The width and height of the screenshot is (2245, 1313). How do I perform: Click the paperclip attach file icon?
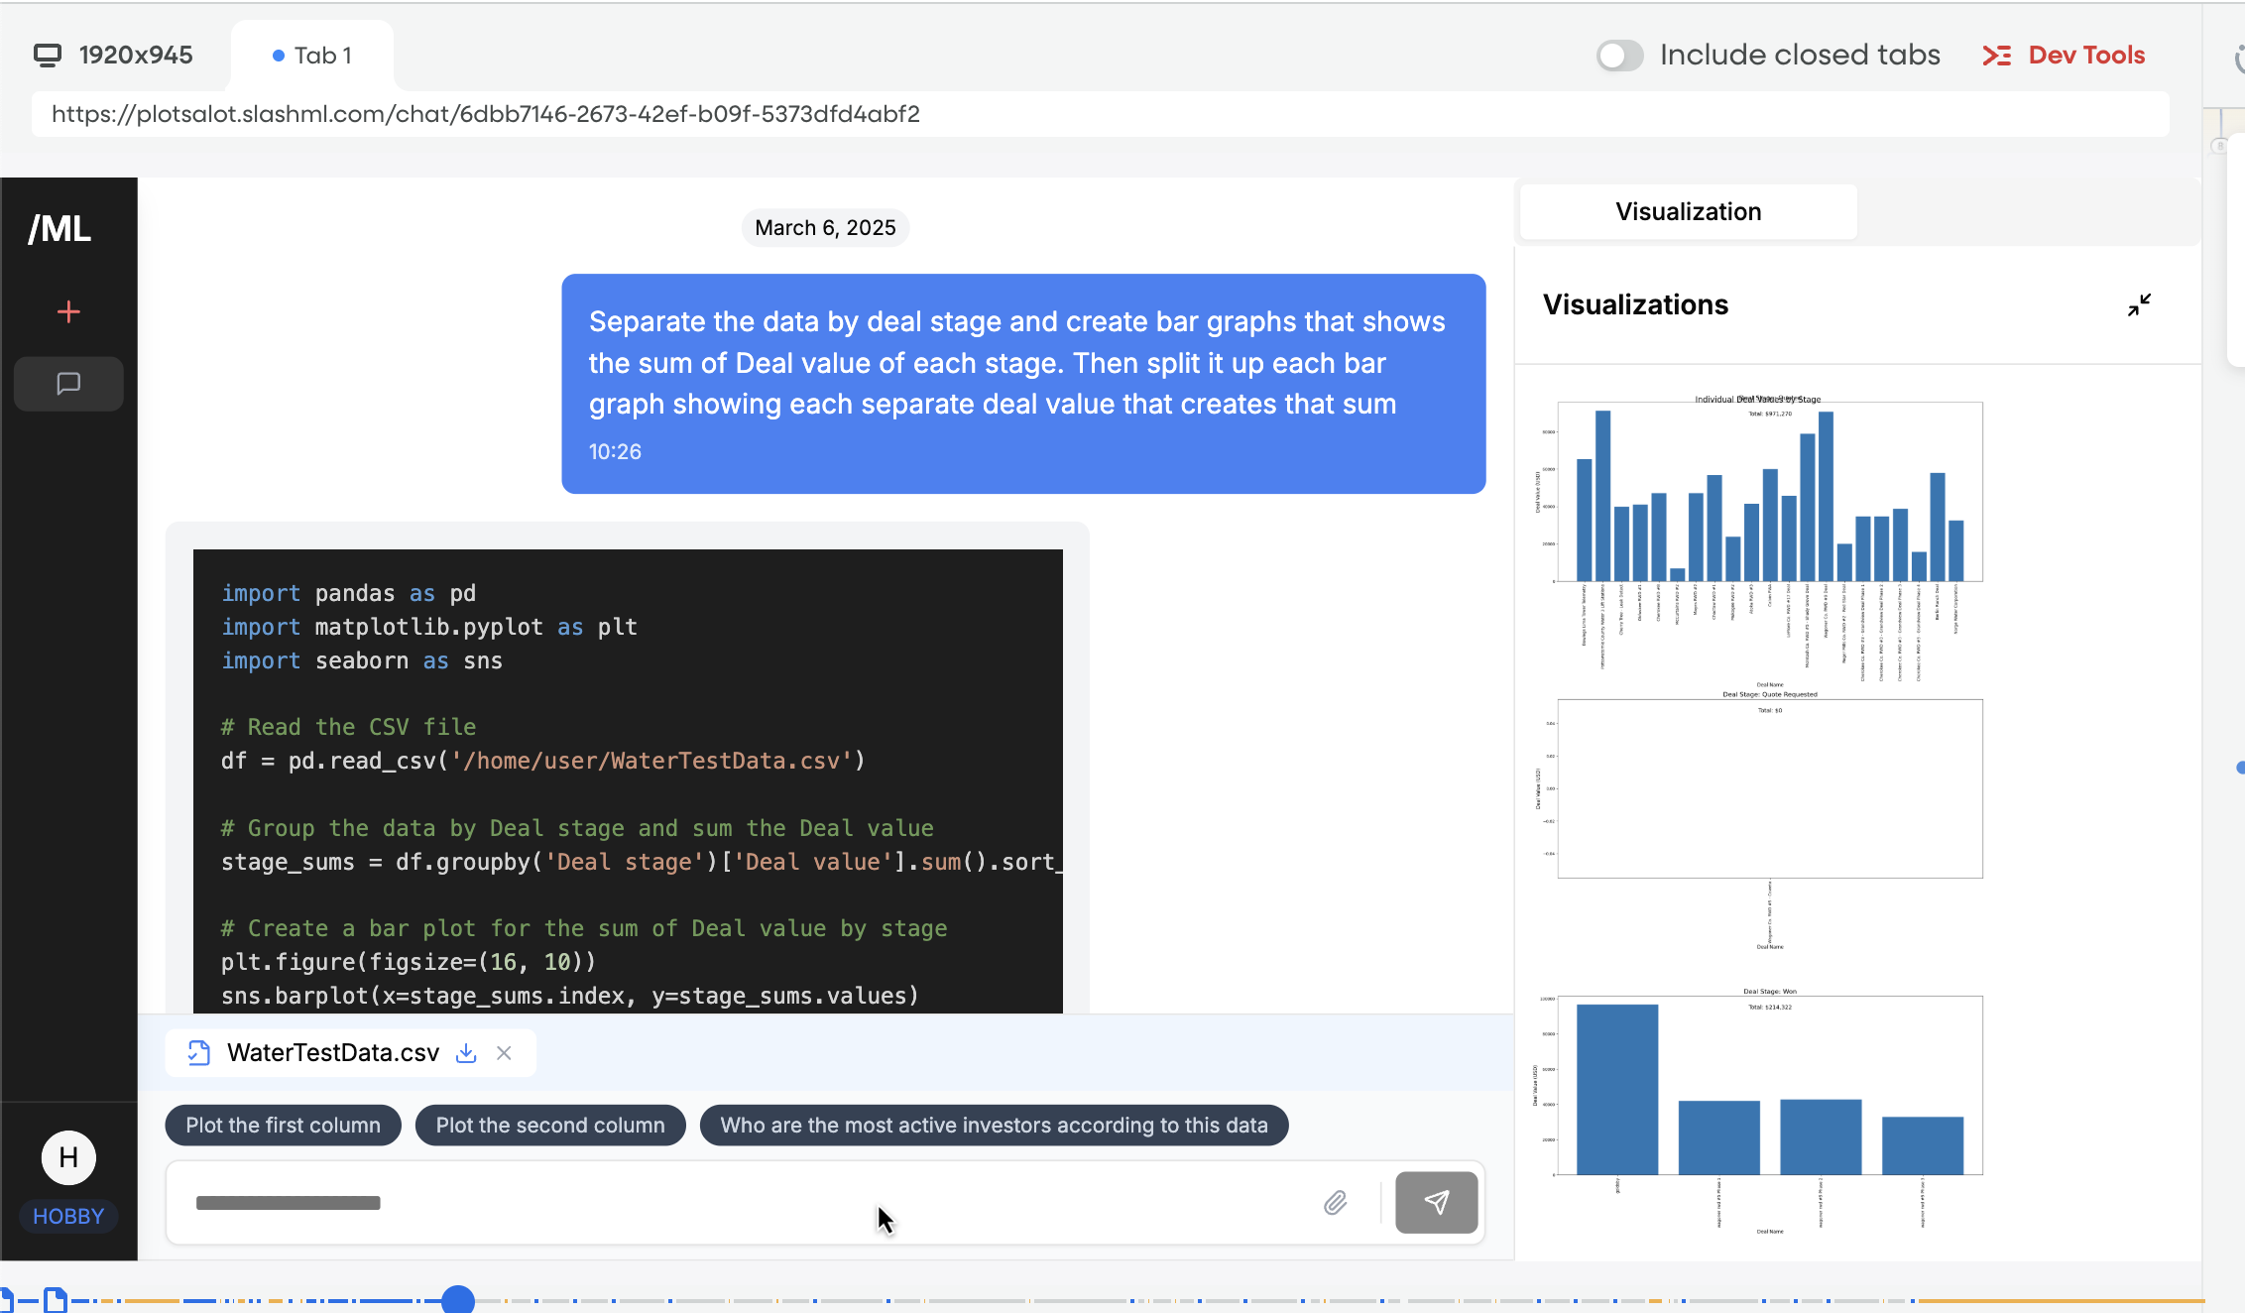point(1335,1203)
